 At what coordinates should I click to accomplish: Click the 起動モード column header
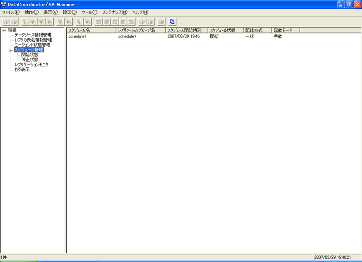click(285, 30)
